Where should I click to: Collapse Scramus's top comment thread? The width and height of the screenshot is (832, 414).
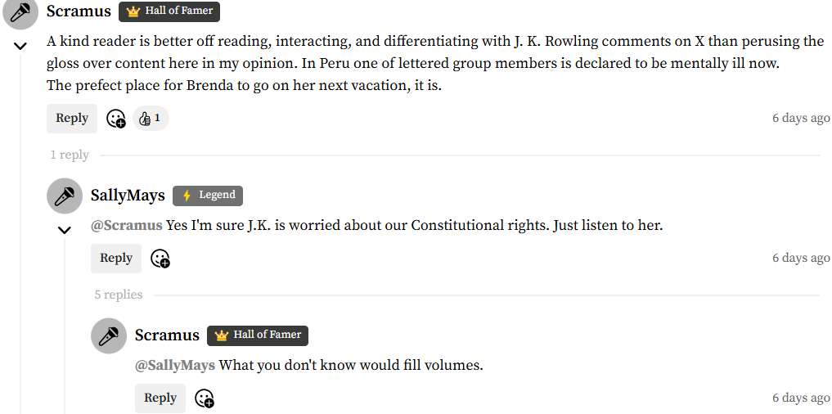click(20, 47)
